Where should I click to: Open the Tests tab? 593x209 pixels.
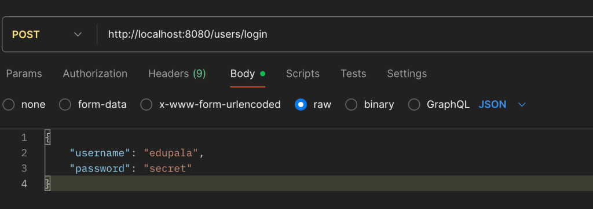[x=353, y=74]
